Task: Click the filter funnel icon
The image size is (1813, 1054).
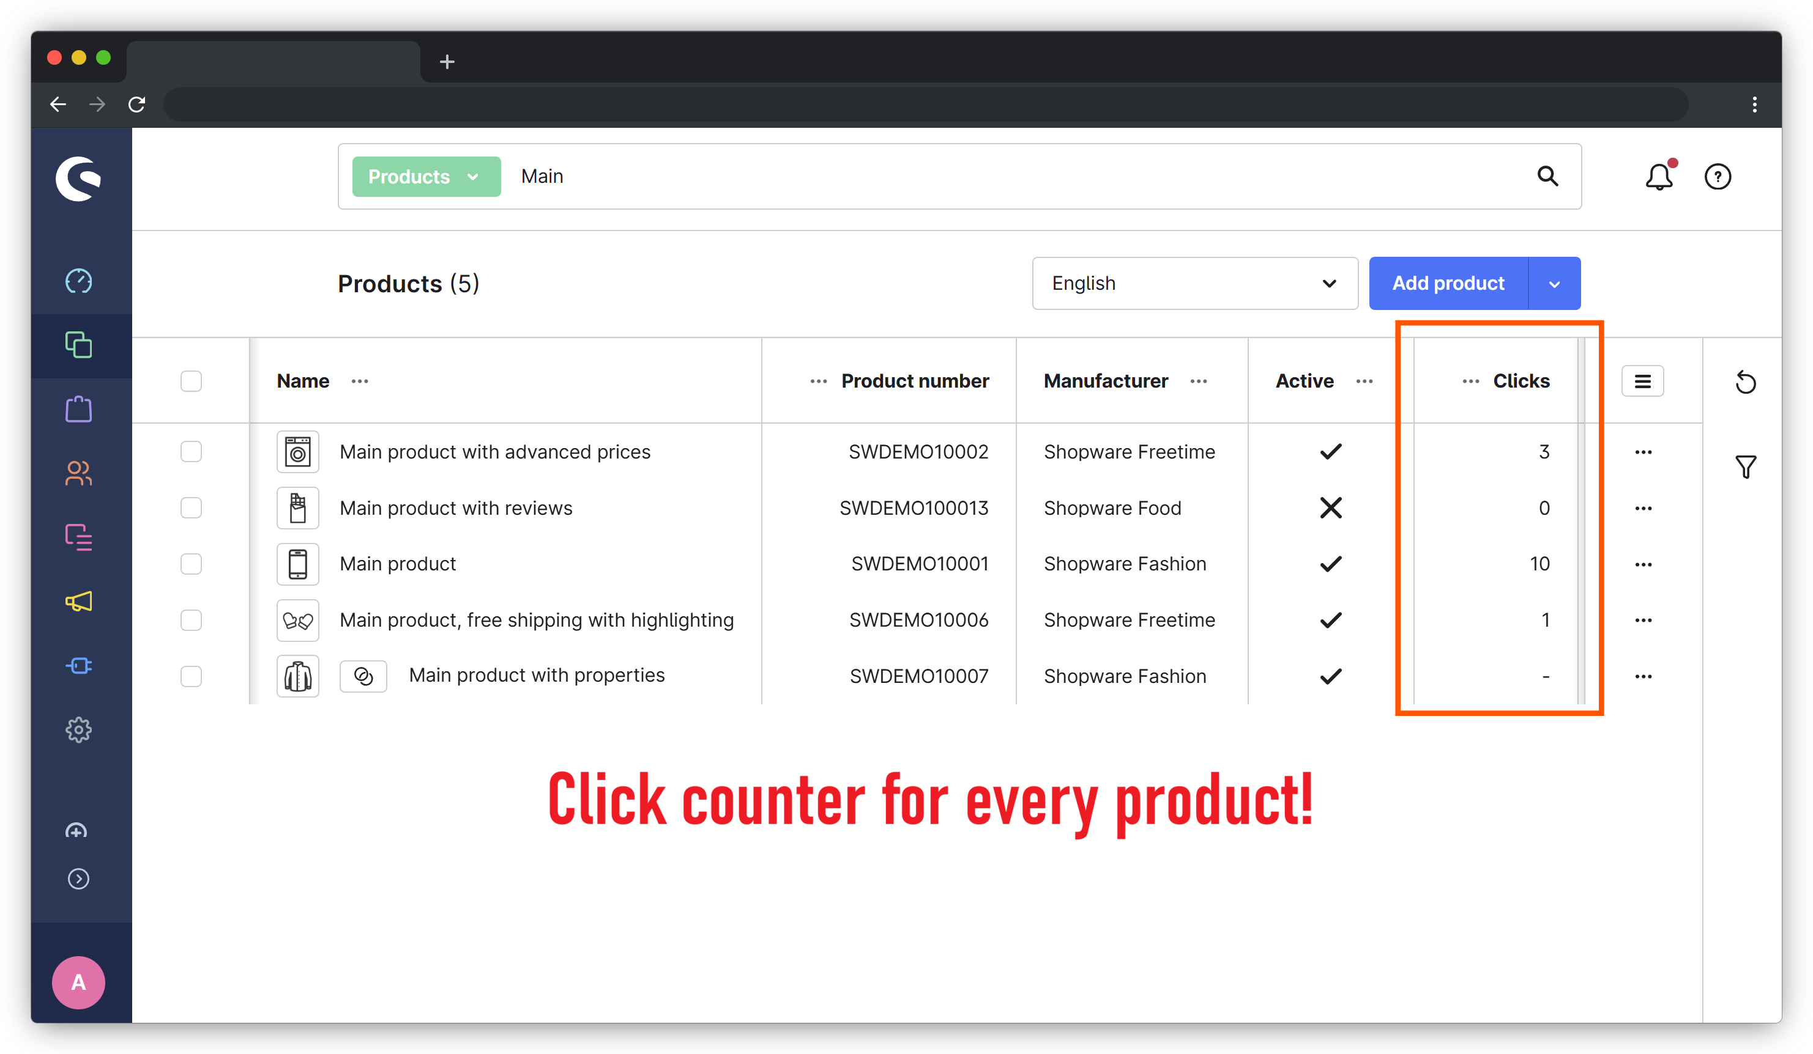Action: coord(1745,467)
